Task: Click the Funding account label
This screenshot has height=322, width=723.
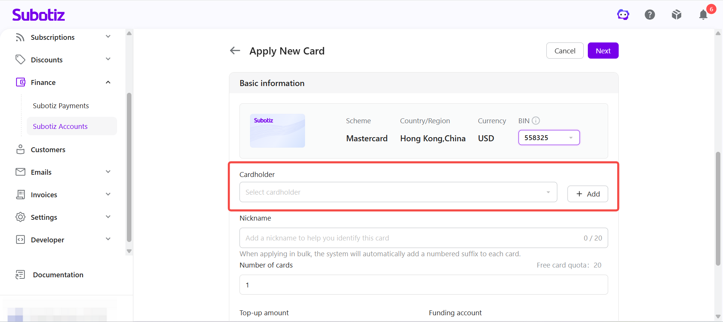Action: click(455, 313)
